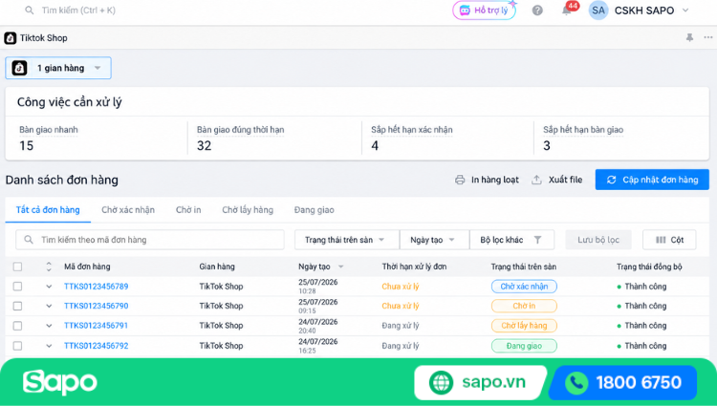Image resolution: width=717 pixels, height=406 pixels.
Task: Open Sắp hết hạn xác nhận count 4
Action: [x=375, y=146]
